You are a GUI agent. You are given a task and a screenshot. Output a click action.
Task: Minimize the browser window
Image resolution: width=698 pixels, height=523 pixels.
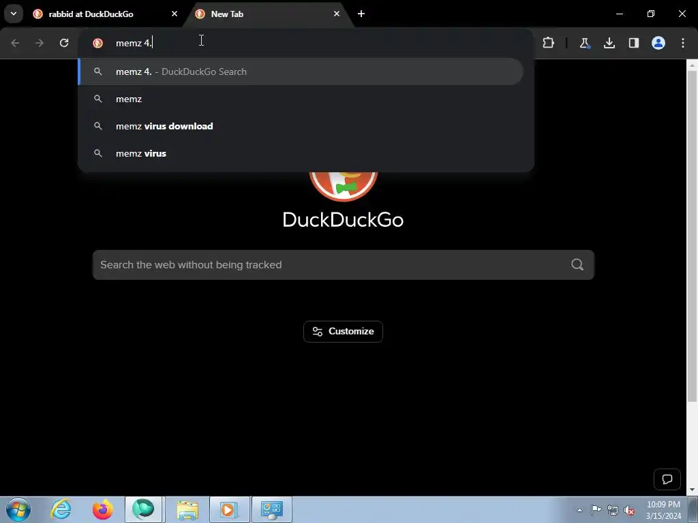[x=619, y=14]
